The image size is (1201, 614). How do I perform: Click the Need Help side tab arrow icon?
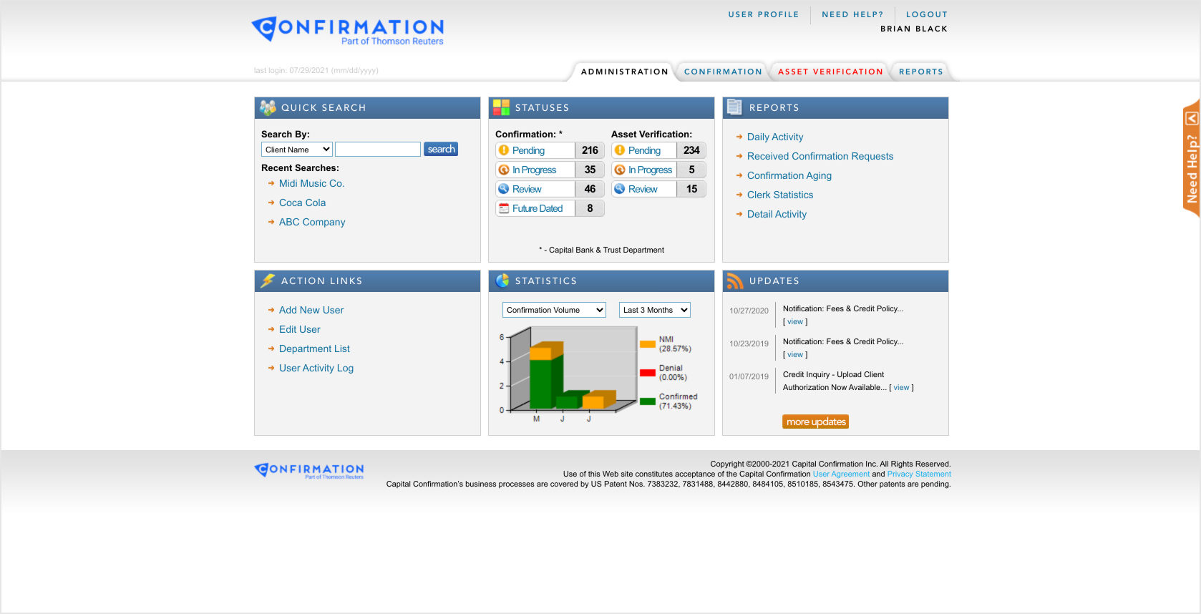[x=1192, y=119]
